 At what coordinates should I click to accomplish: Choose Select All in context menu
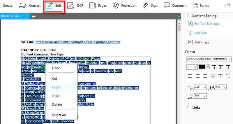[59, 115]
